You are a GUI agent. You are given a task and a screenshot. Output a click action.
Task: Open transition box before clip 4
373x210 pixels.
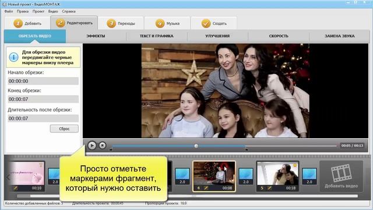(182, 176)
